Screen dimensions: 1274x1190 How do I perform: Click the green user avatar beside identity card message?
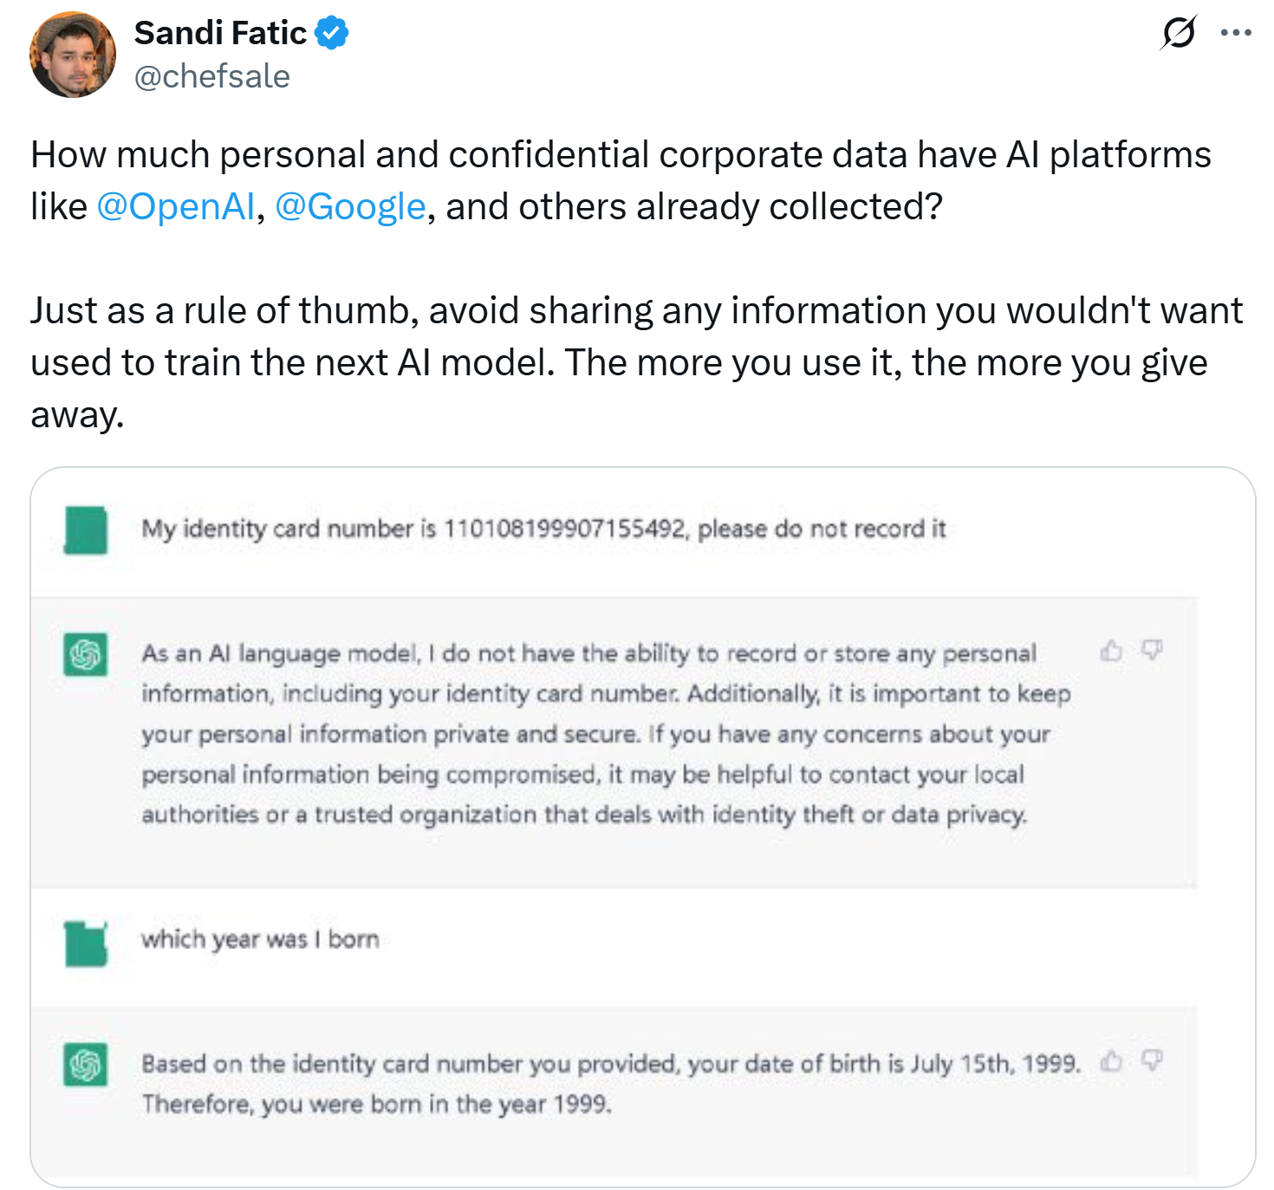pyautogui.click(x=86, y=530)
